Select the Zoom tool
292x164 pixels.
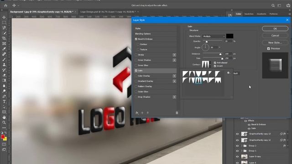coord(4,123)
